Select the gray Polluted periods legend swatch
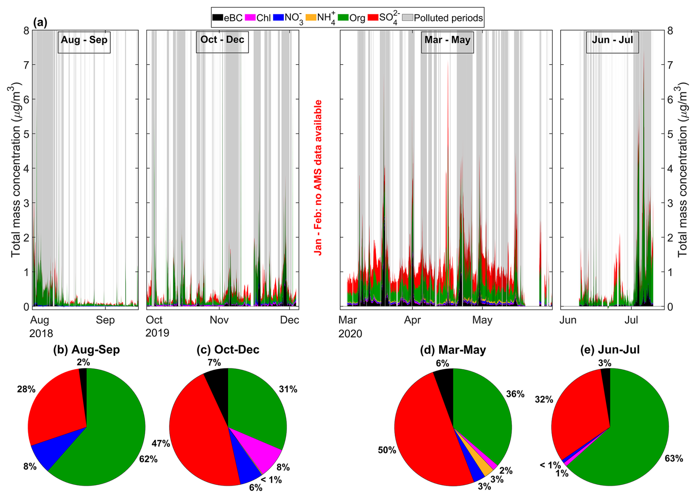Screen dimensions: 696x498 pyautogui.click(x=407, y=17)
